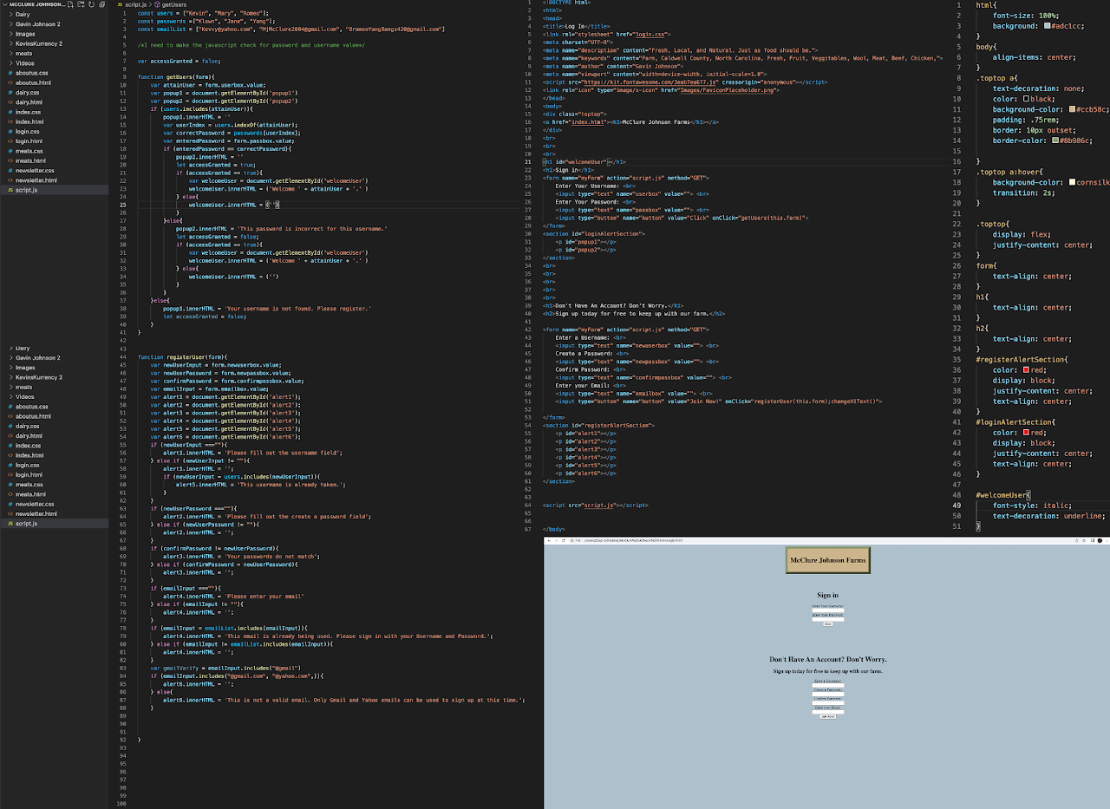Open the #ccb58c background-color swatch
The width and height of the screenshot is (1110, 809).
(x=1073, y=109)
